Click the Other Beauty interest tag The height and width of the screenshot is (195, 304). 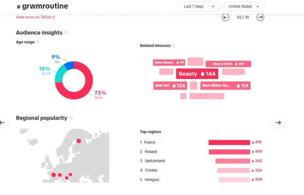coord(169,63)
